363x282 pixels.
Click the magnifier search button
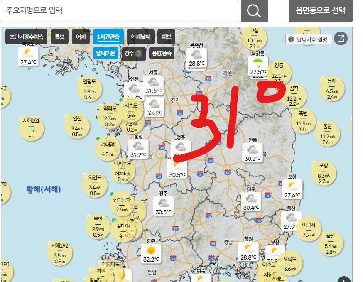click(255, 11)
